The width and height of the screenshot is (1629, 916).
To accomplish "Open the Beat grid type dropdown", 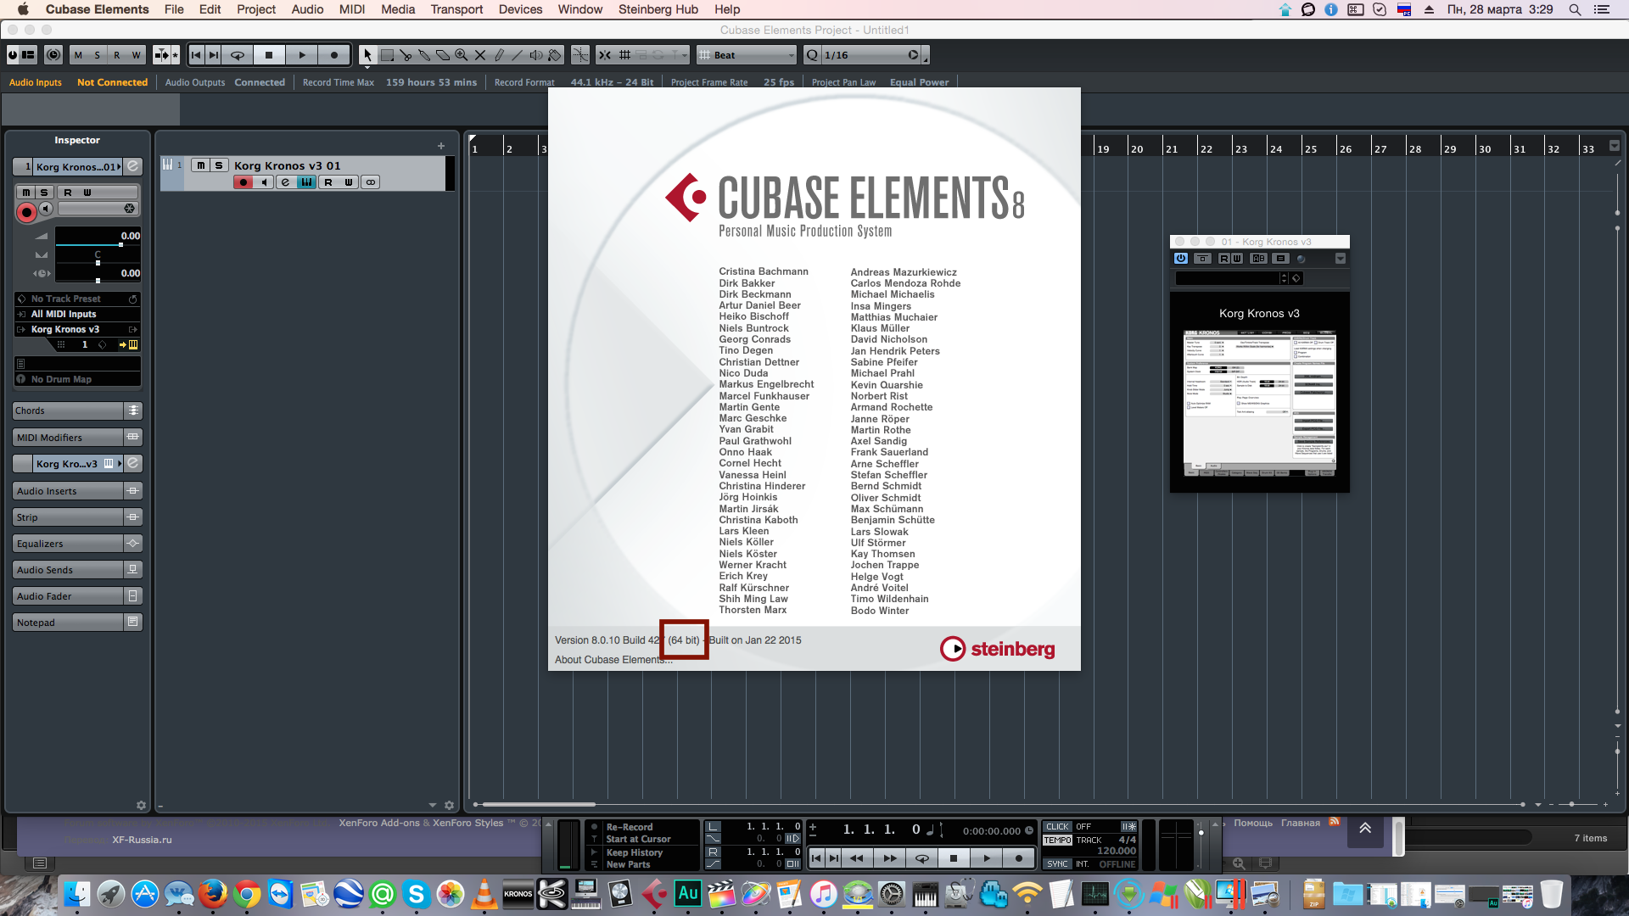I will 747,55.
